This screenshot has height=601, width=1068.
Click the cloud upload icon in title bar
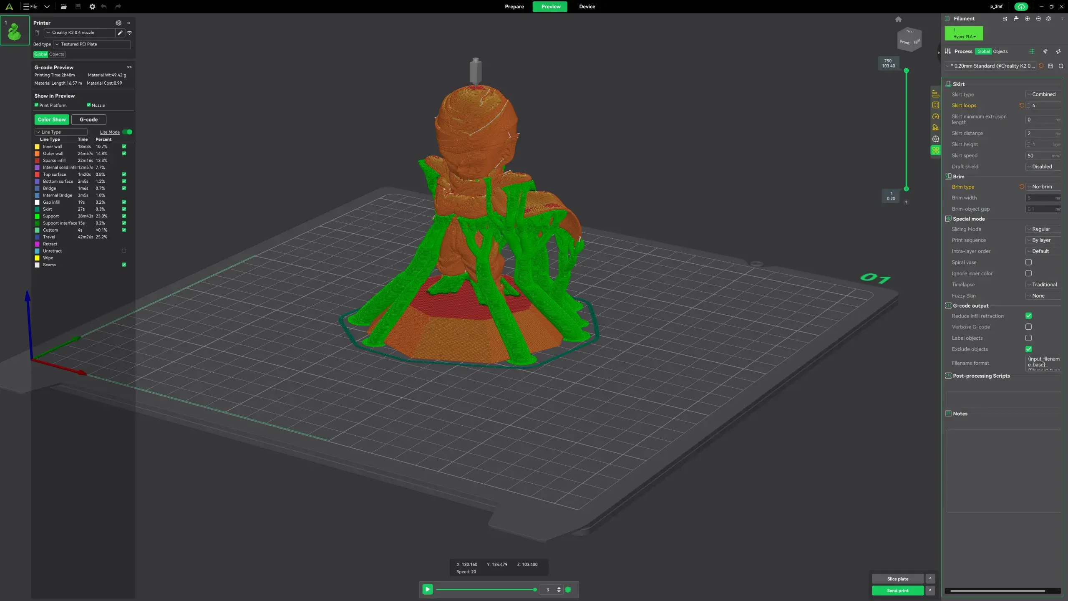tap(1021, 6)
